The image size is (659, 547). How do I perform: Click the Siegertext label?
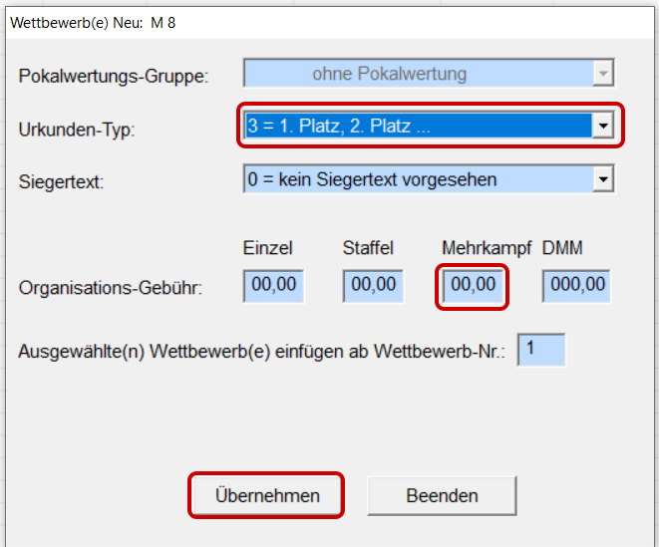coord(61,182)
